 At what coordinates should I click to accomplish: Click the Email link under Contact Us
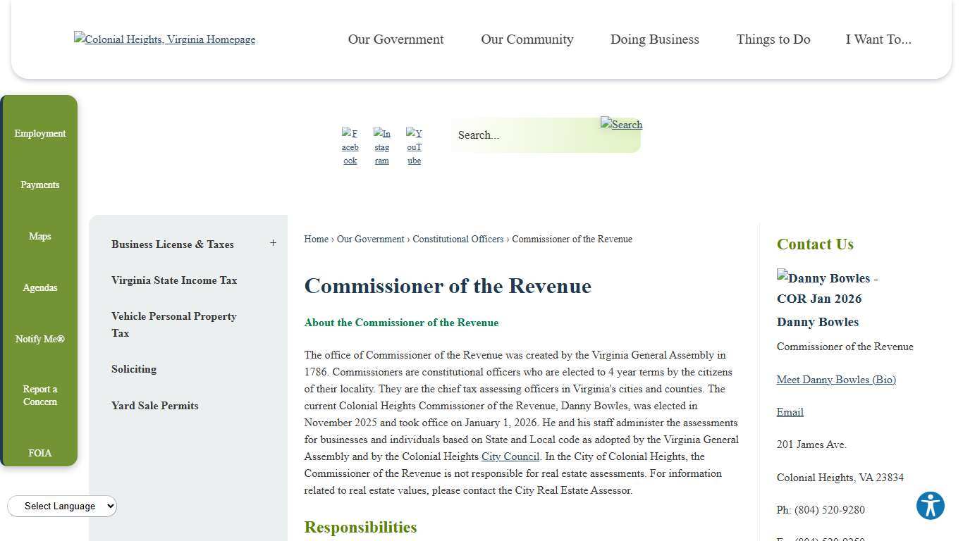[790, 412]
